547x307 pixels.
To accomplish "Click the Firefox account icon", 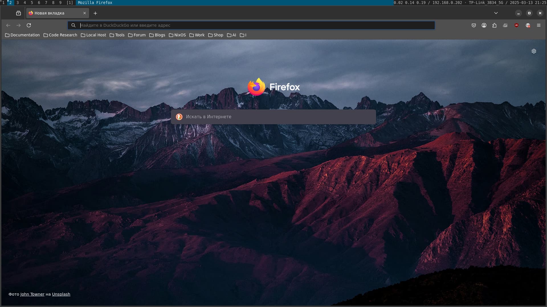I will coord(484,25).
